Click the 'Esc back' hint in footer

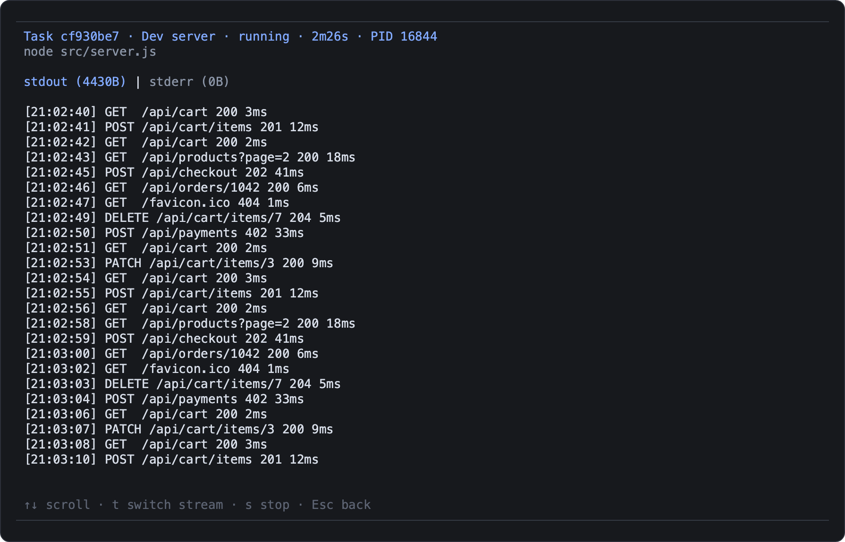click(341, 505)
